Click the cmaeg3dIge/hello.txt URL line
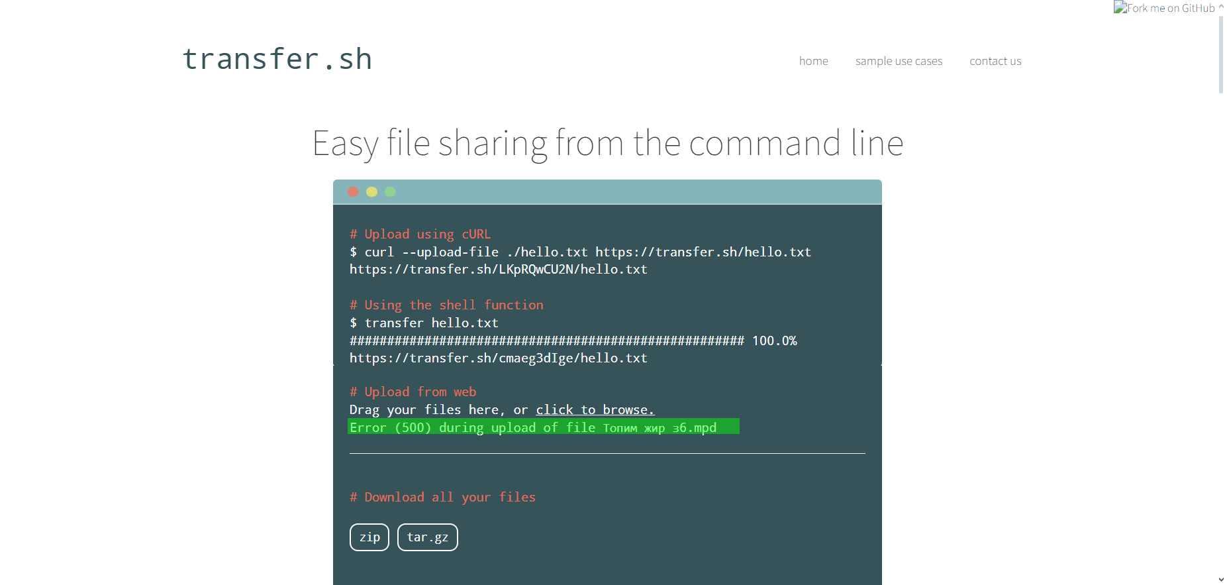Screen dimensions: 1227x585 click(x=499, y=358)
